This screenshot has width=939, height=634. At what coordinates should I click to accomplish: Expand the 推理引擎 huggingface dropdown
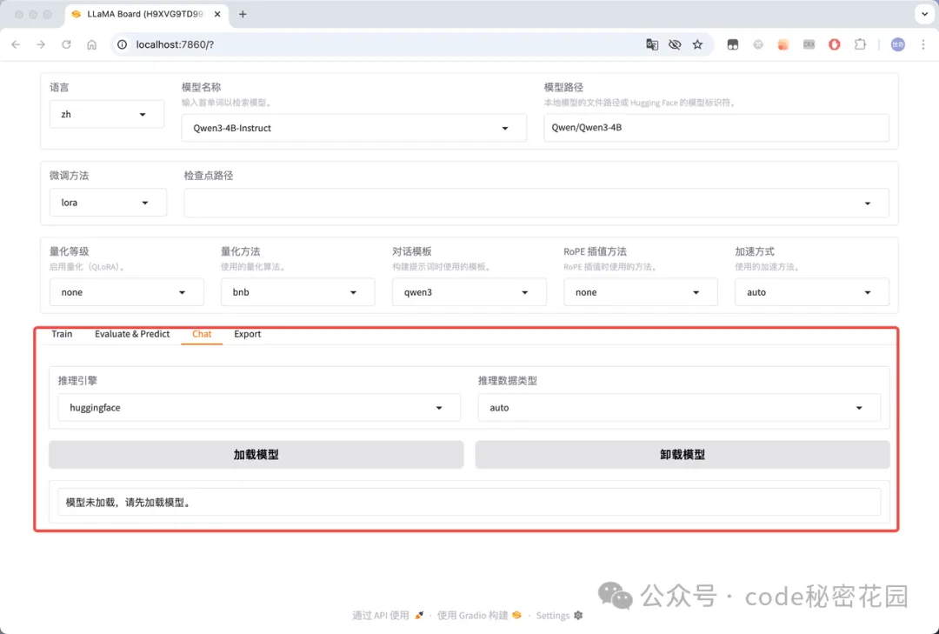pos(259,408)
